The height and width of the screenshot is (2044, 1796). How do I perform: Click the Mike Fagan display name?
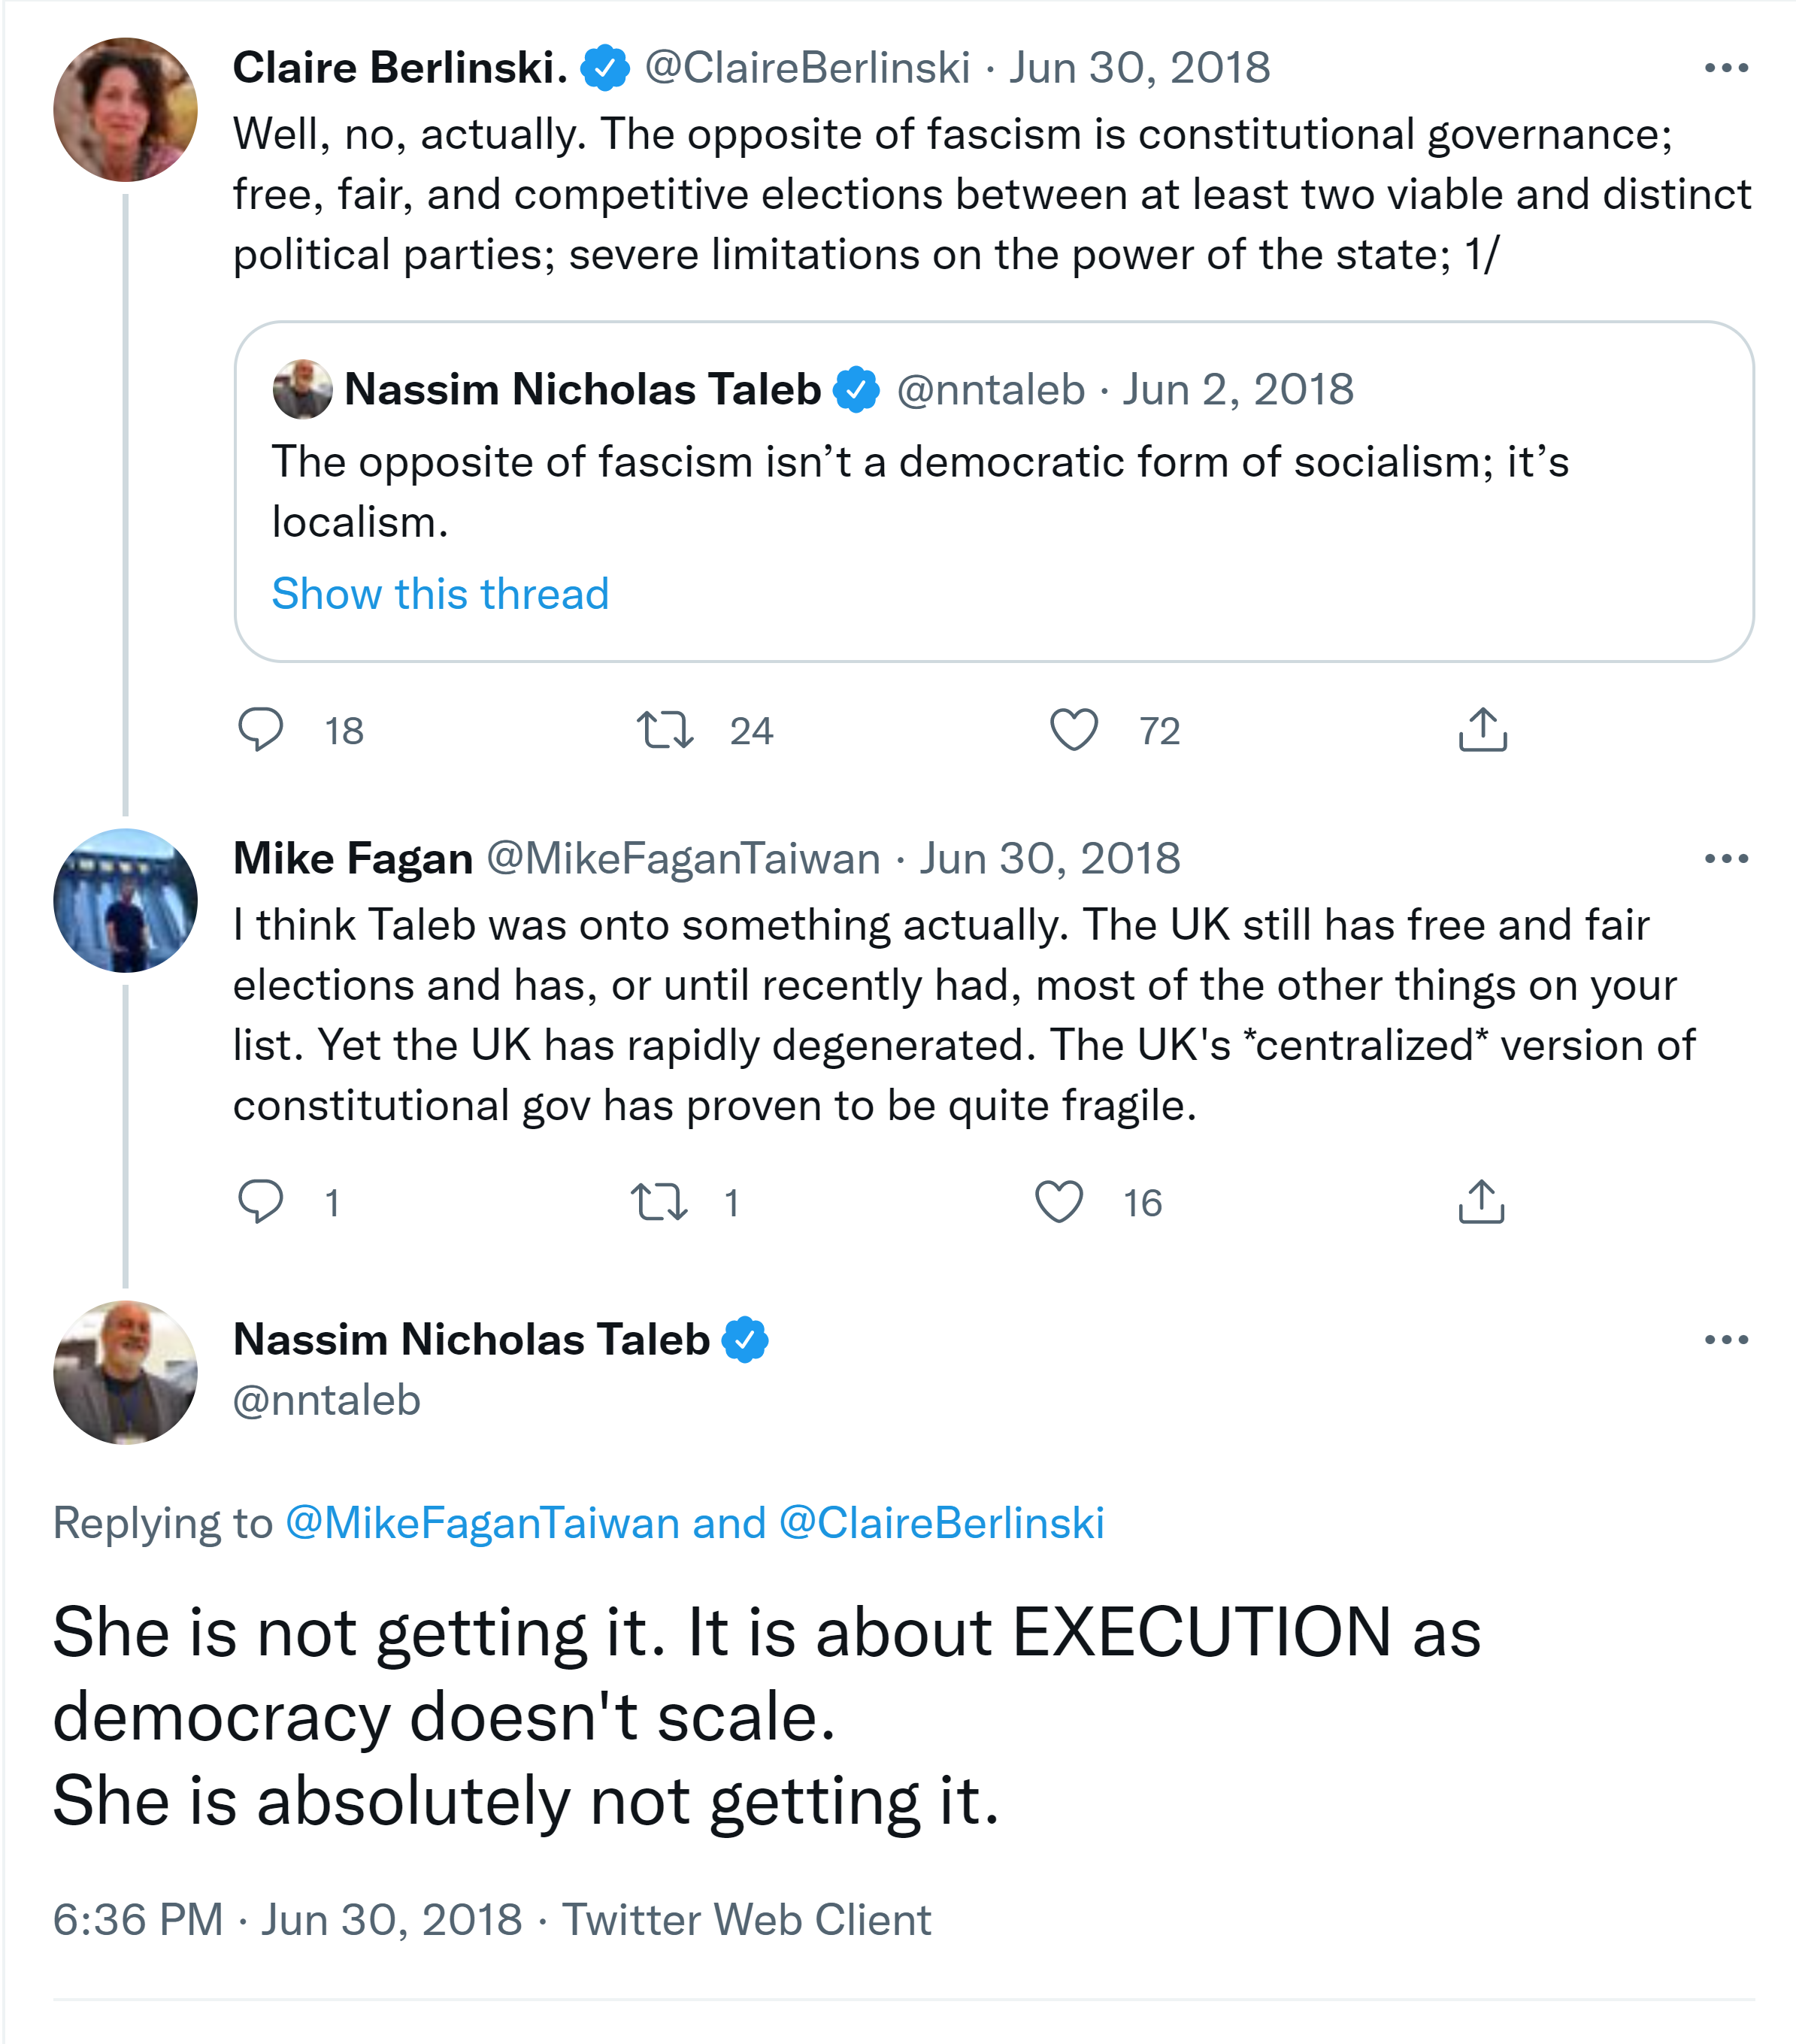tap(352, 858)
